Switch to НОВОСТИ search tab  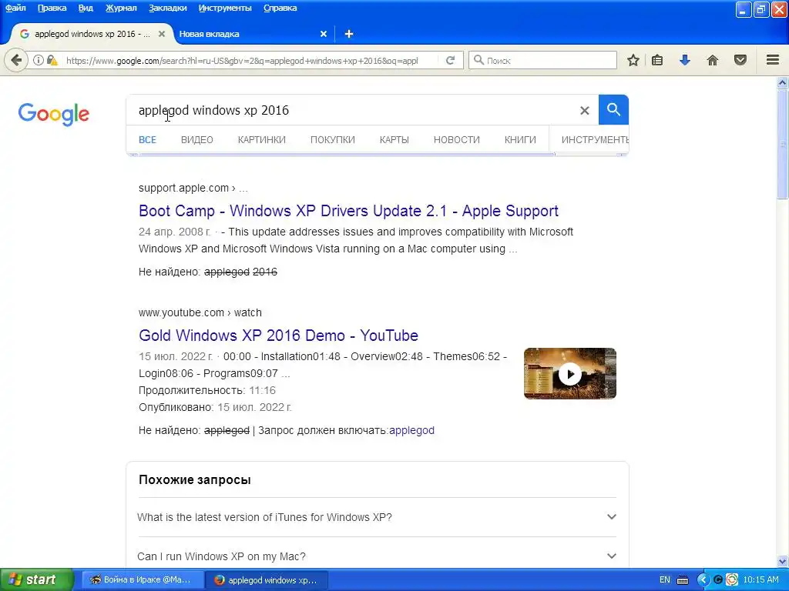[456, 140]
